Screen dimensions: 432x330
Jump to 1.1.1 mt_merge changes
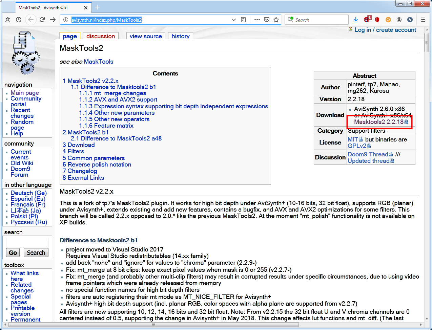tap(113, 93)
